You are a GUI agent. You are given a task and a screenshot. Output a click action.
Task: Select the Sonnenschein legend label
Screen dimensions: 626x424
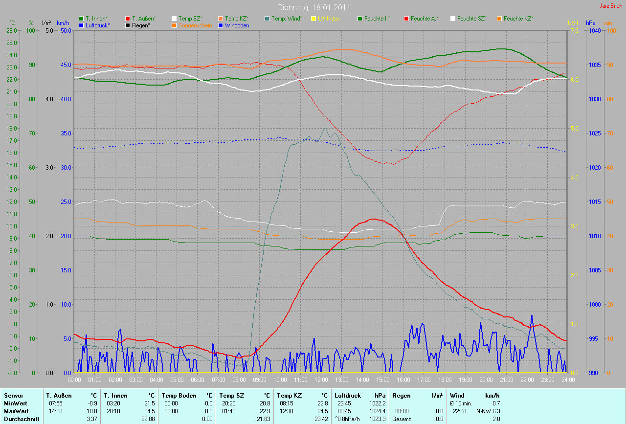[x=195, y=25]
